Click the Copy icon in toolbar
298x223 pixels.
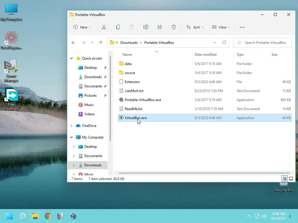(118, 27)
